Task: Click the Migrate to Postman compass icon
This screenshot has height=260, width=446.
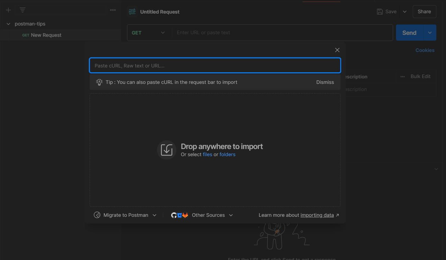Action: [x=97, y=215]
